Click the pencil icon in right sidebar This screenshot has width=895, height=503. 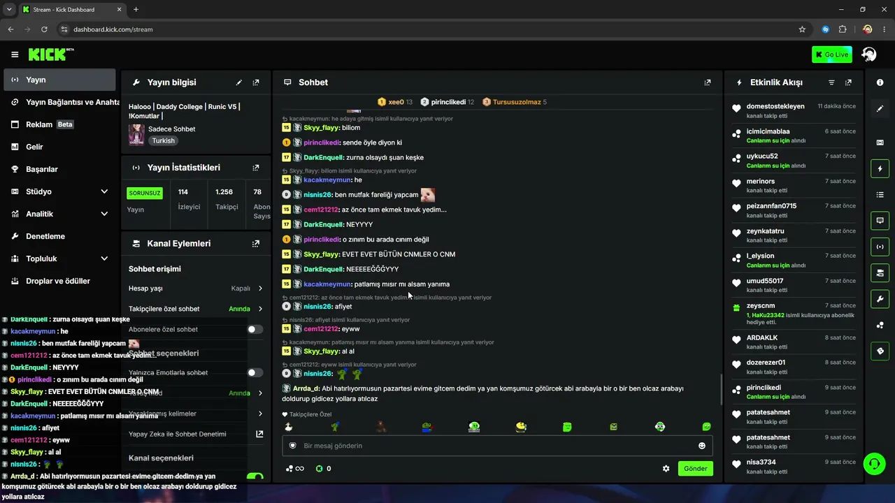[x=880, y=108]
